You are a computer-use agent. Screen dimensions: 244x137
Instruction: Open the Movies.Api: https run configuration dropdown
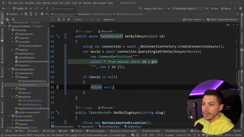coord(190,8)
